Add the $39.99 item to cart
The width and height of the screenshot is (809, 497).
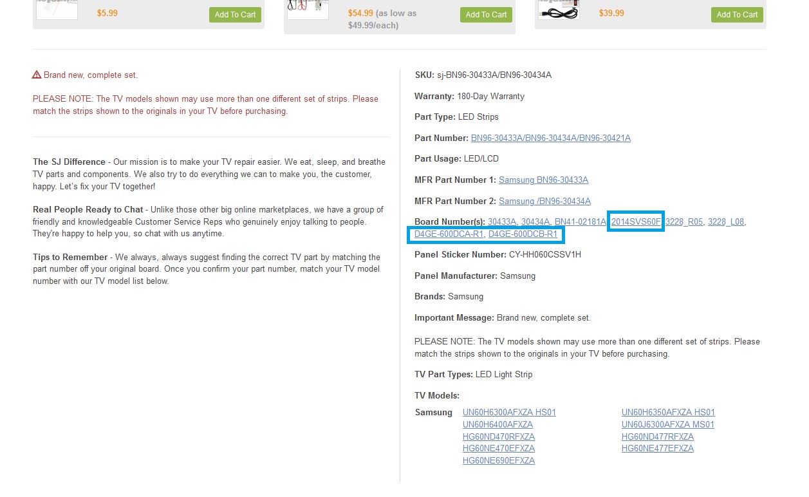[x=737, y=15]
